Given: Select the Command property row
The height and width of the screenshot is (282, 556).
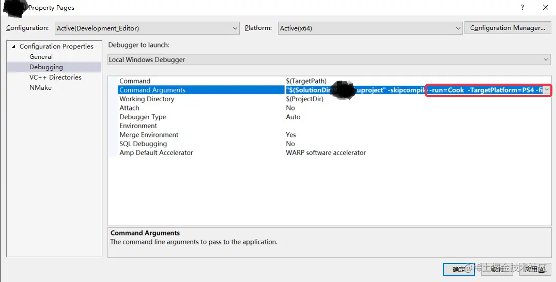Looking at the screenshot, I should pos(334,81).
